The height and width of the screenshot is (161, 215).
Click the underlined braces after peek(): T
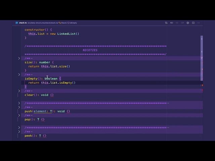[x=45, y=136]
